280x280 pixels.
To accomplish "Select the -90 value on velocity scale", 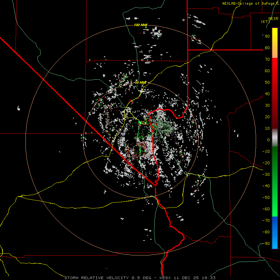I will click(x=266, y=244).
